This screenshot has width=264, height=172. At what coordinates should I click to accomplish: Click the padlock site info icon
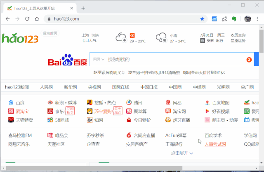pyautogui.click(x=49, y=19)
